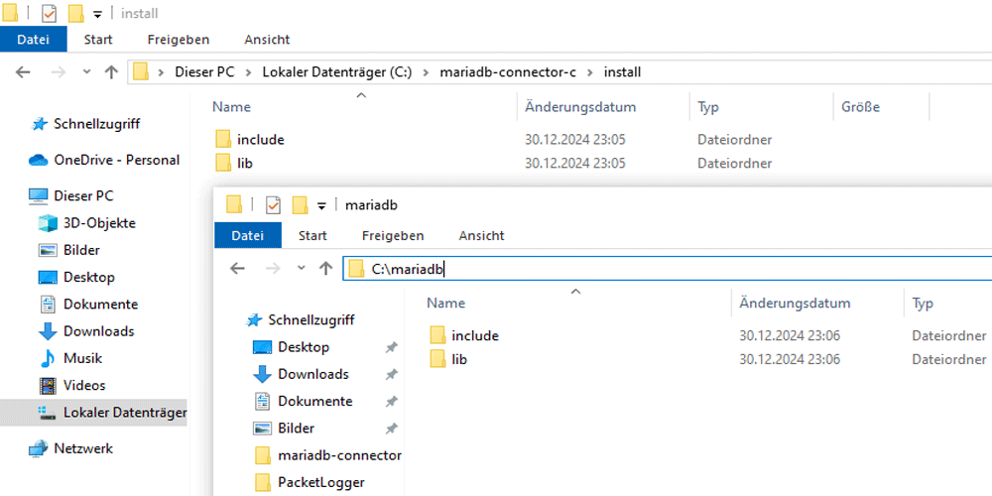Open the Datei tab in the mariadb window
This screenshot has width=992, height=496.
click(247, 236)
